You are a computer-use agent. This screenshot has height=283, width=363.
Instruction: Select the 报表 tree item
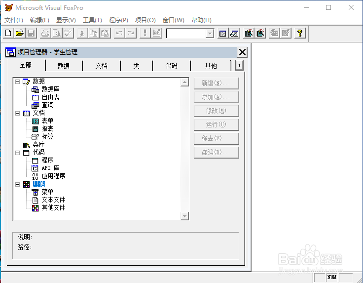point(47,128)
